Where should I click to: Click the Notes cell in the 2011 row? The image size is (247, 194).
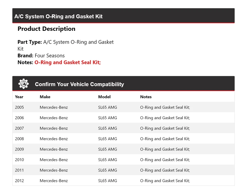point(165,170)
